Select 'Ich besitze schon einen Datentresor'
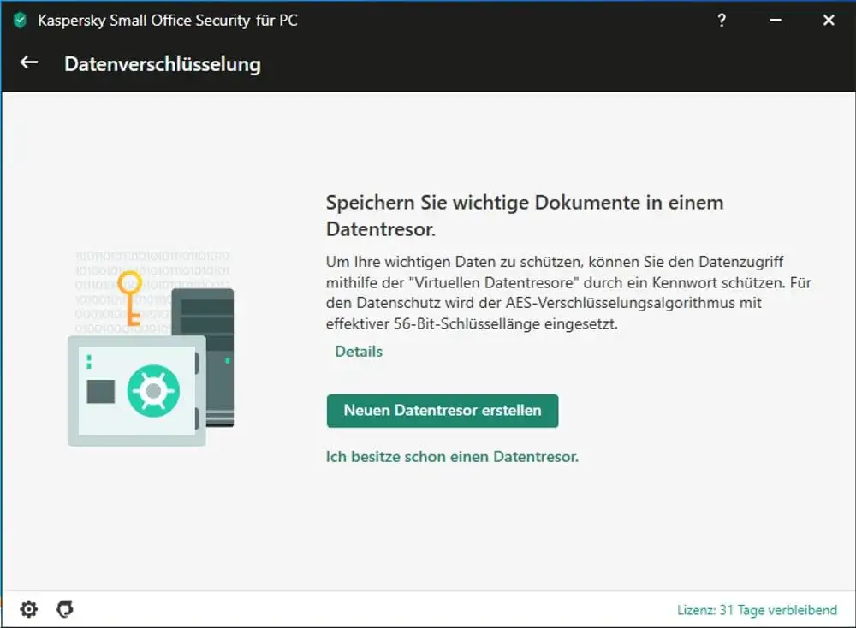This screenshot has width=856, height=628. click(452, 457)
